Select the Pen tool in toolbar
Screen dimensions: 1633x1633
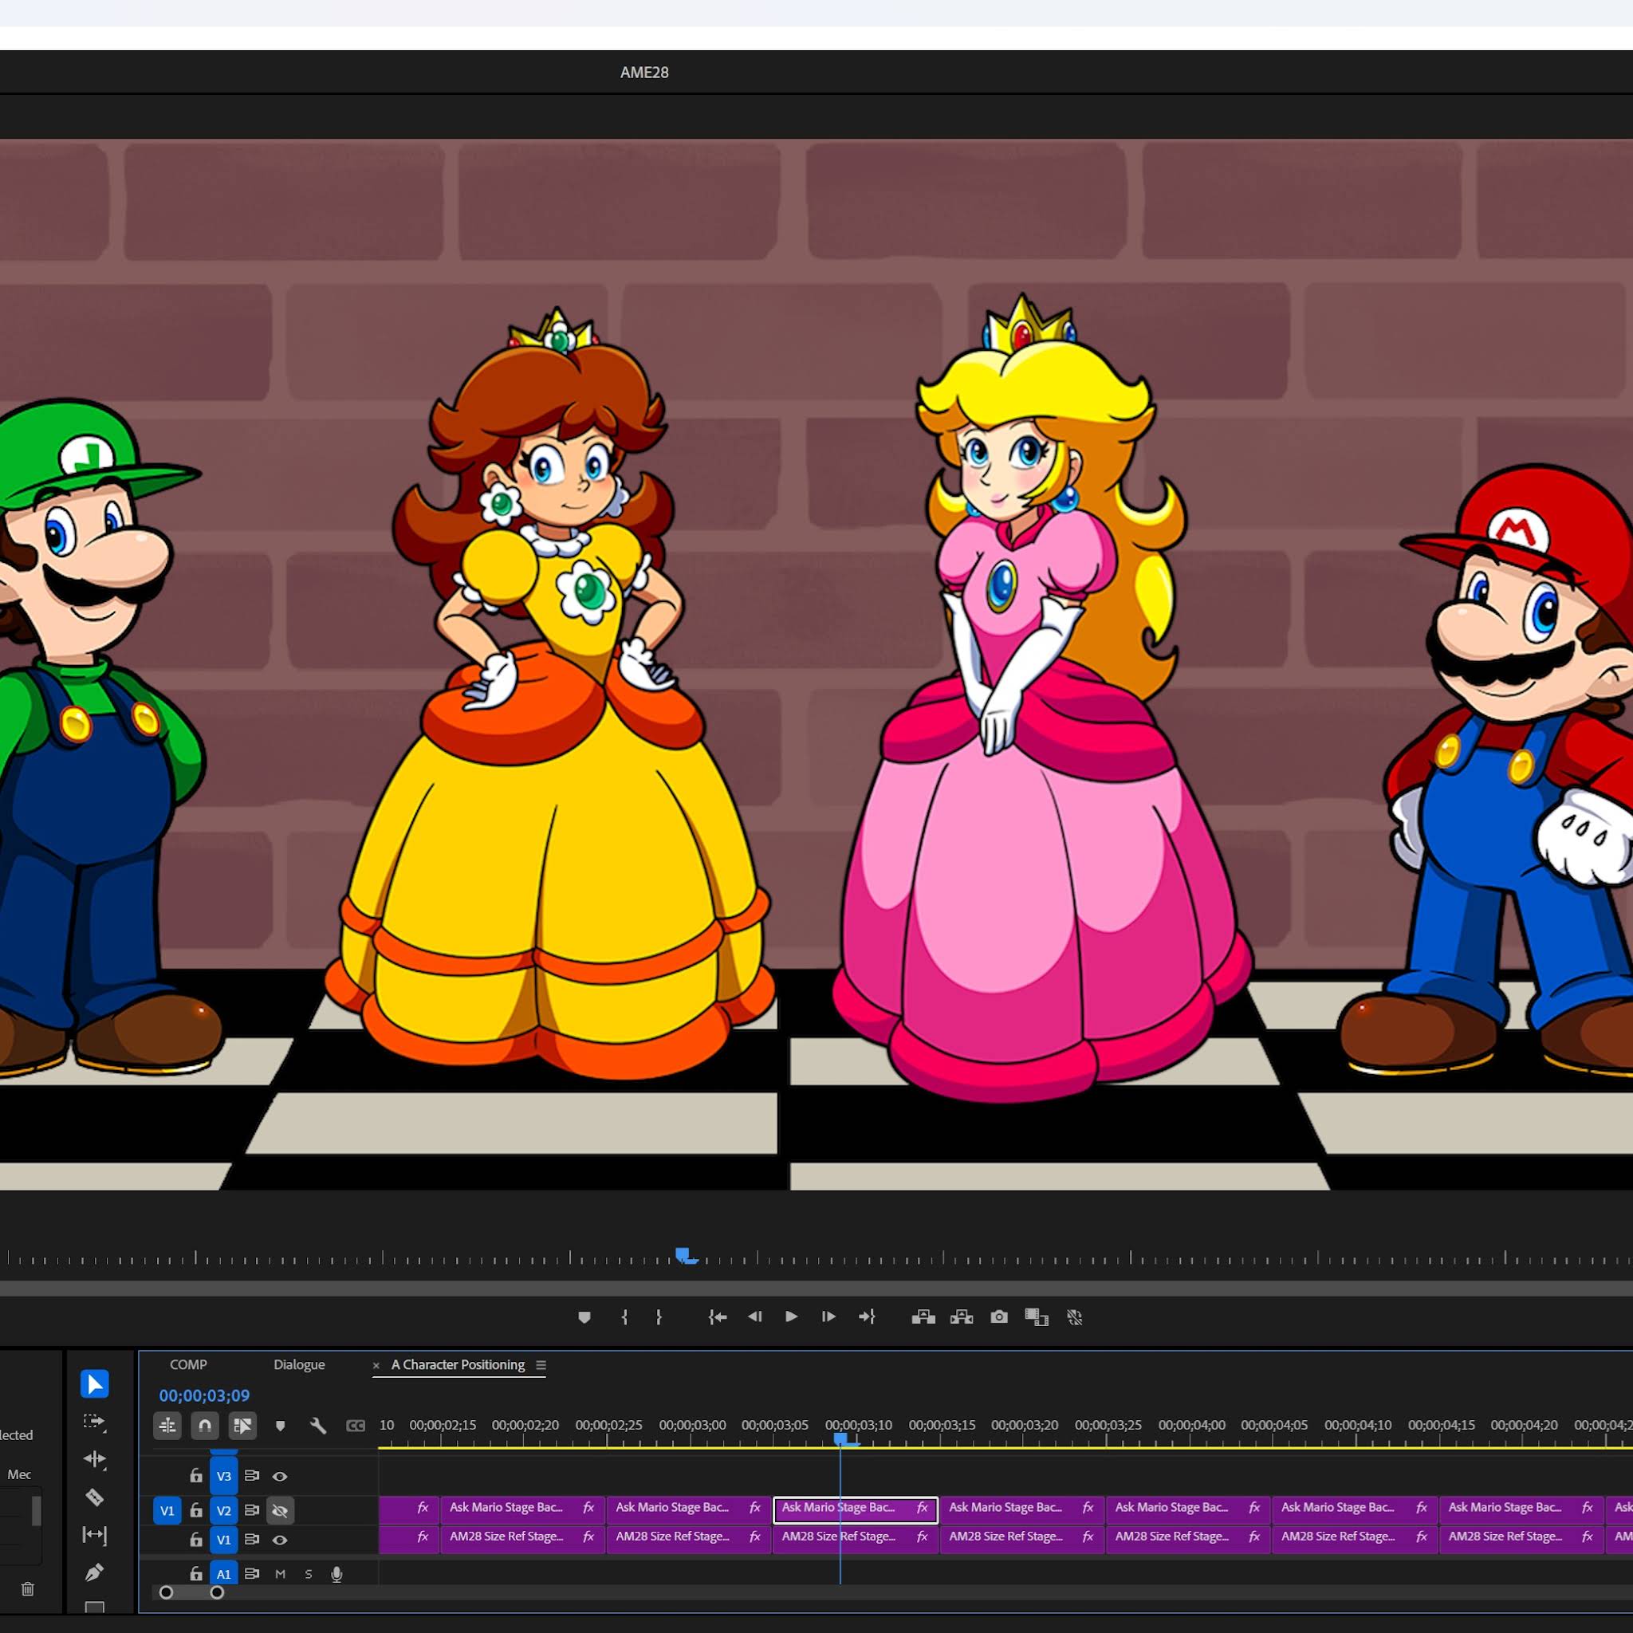tap(95, 1572)
